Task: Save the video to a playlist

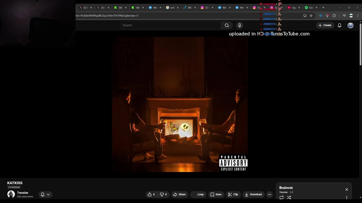Action: (216, 194)
